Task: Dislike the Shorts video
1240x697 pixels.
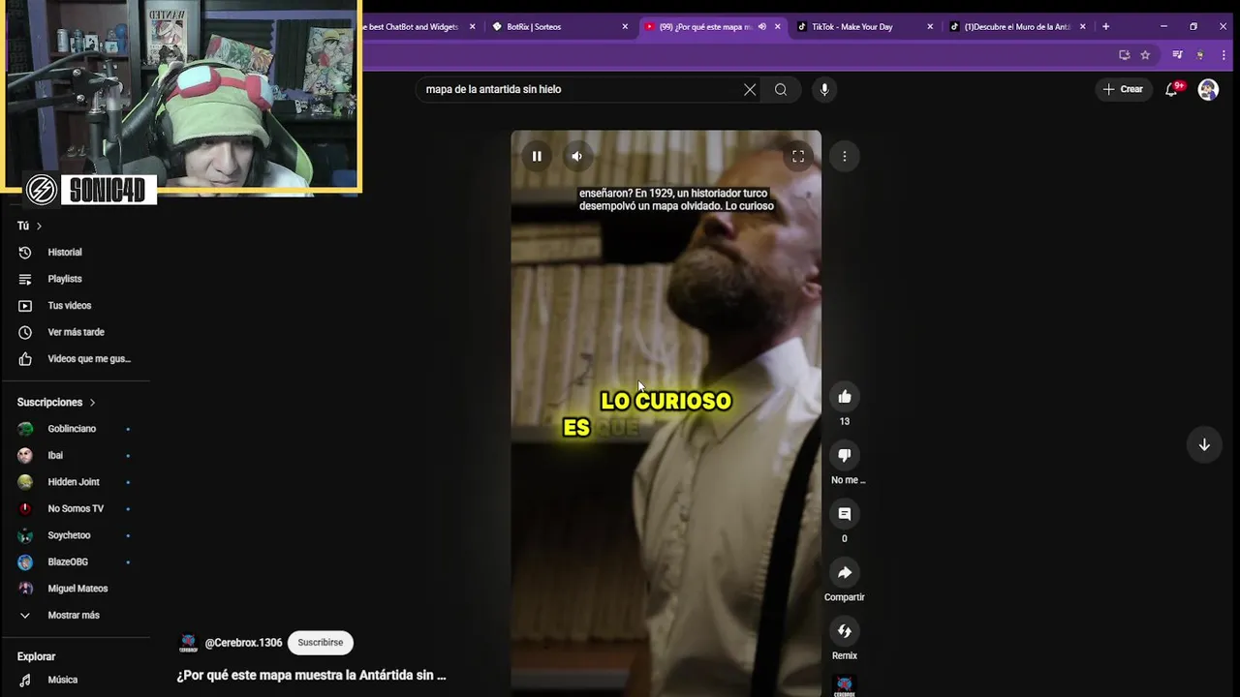Action: click(845, 455)
